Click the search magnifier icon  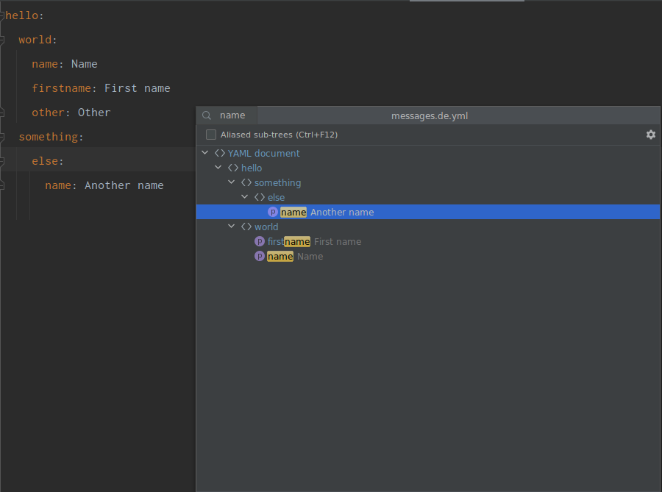[207, 115]
